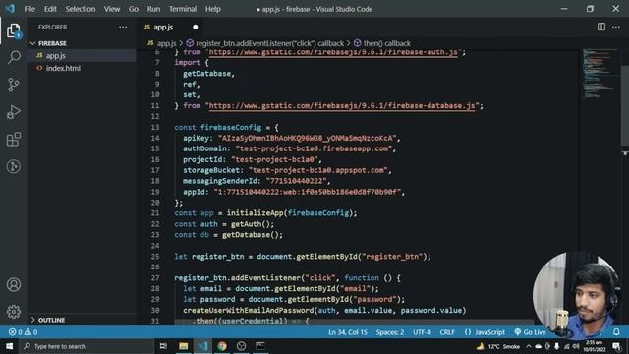Change indentation via Spaces: 2
The width and height of the screenshot is (629, 354).
point(390,332)
